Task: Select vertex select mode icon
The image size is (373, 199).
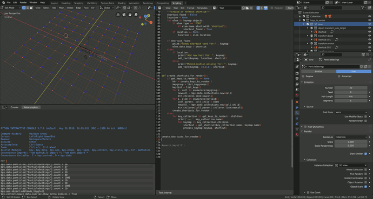Action: point(24,8)
